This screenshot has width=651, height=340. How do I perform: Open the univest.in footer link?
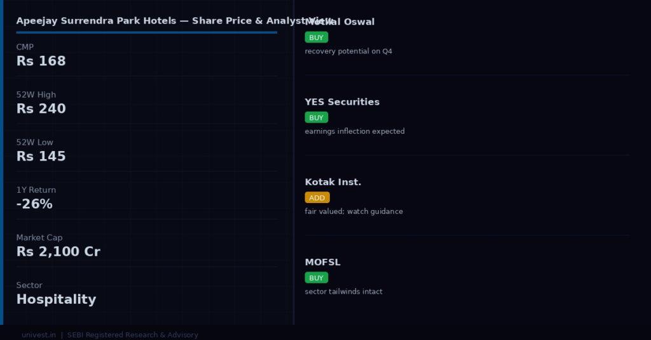39,335
